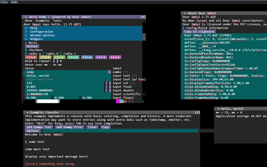Select the 'radio c' option

(x=61, y=54)
